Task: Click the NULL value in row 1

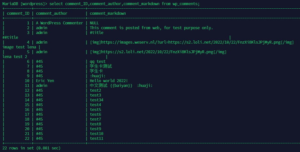Action: pyautogui.click(x=94, y=23)
